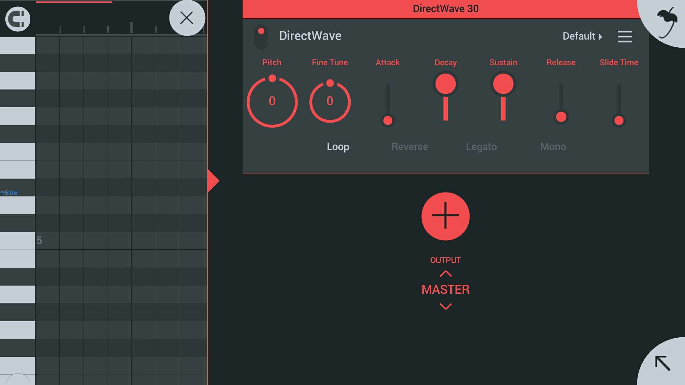Tap the diagonal arrow corner button
Image resolution: width=685 pixels, height=385 pixels.
pyautogui.click(x=663, y=363)
